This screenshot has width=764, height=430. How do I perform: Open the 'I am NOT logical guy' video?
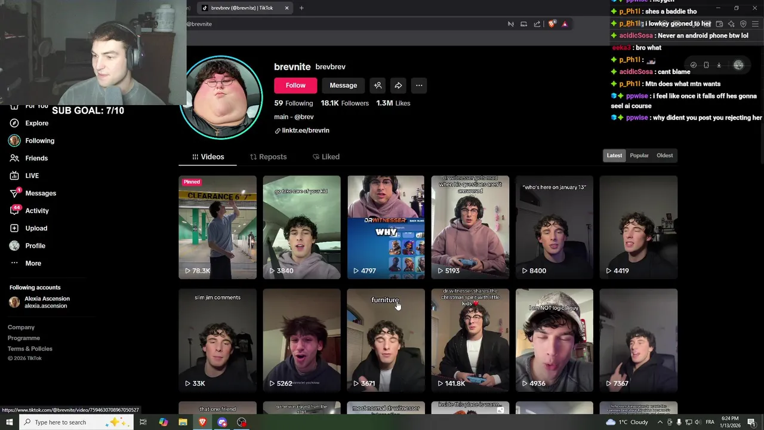(x=554, y=340)
